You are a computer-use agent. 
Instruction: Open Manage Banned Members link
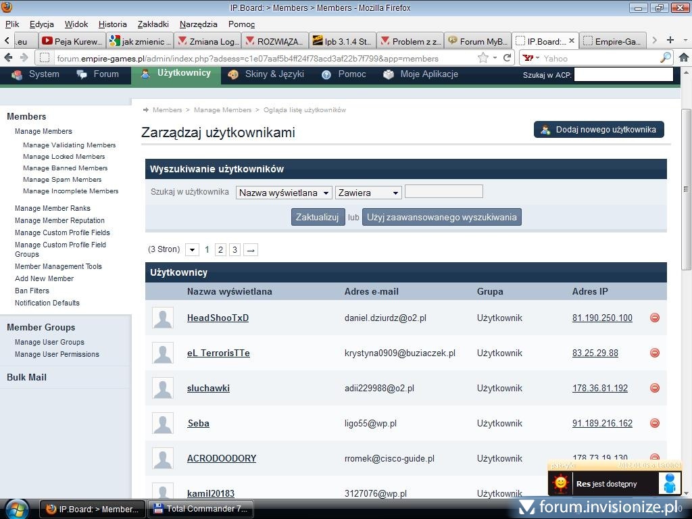coord(65,168)
